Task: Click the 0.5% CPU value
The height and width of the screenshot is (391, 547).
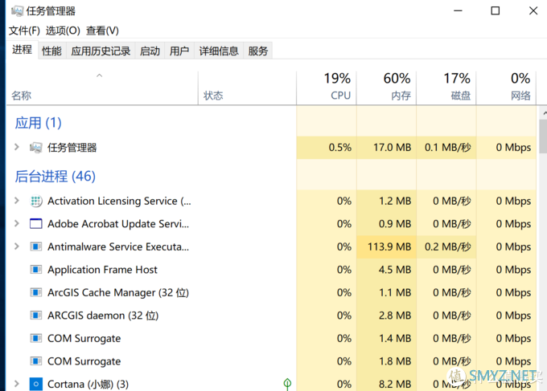Action: (339, 148)
